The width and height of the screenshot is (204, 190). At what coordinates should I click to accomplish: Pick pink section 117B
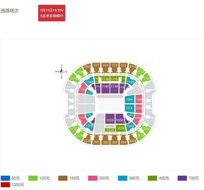click(82, 88)
